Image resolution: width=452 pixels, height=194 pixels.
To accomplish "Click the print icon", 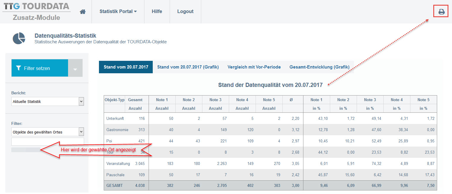I will pyautogui.click(x=442, y=12).
